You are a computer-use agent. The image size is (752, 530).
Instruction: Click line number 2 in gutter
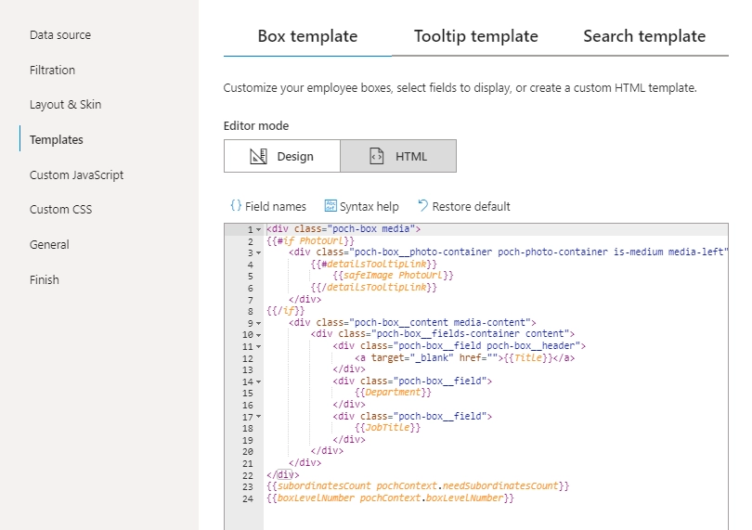point(251,241)
